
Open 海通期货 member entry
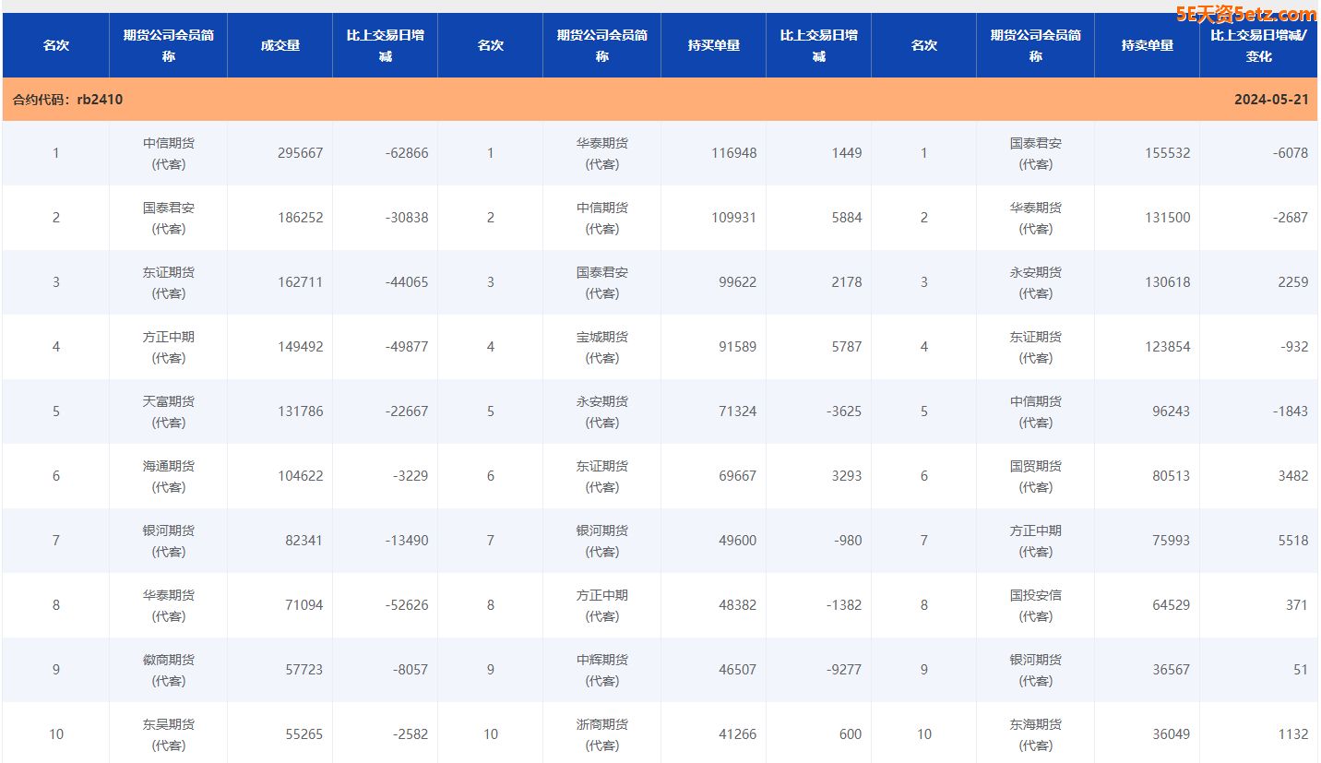point(169,467)
